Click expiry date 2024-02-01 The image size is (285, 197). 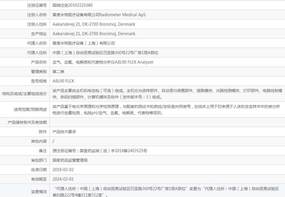coord(63,179)
